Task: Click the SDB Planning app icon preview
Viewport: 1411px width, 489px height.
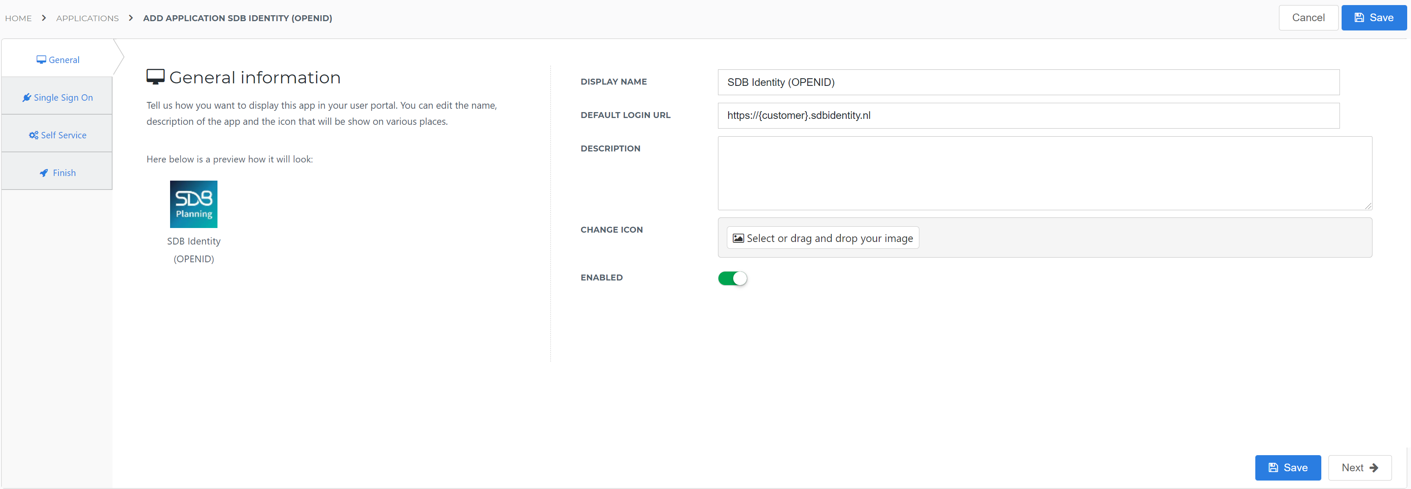Action: (193, 204)
